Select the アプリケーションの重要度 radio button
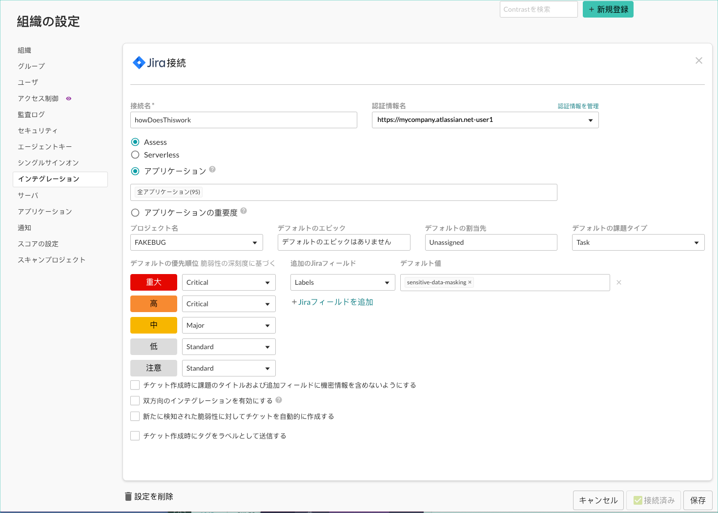 click(135, 213)
